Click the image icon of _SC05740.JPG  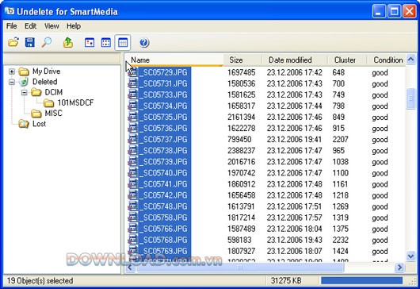coord(133,173)
